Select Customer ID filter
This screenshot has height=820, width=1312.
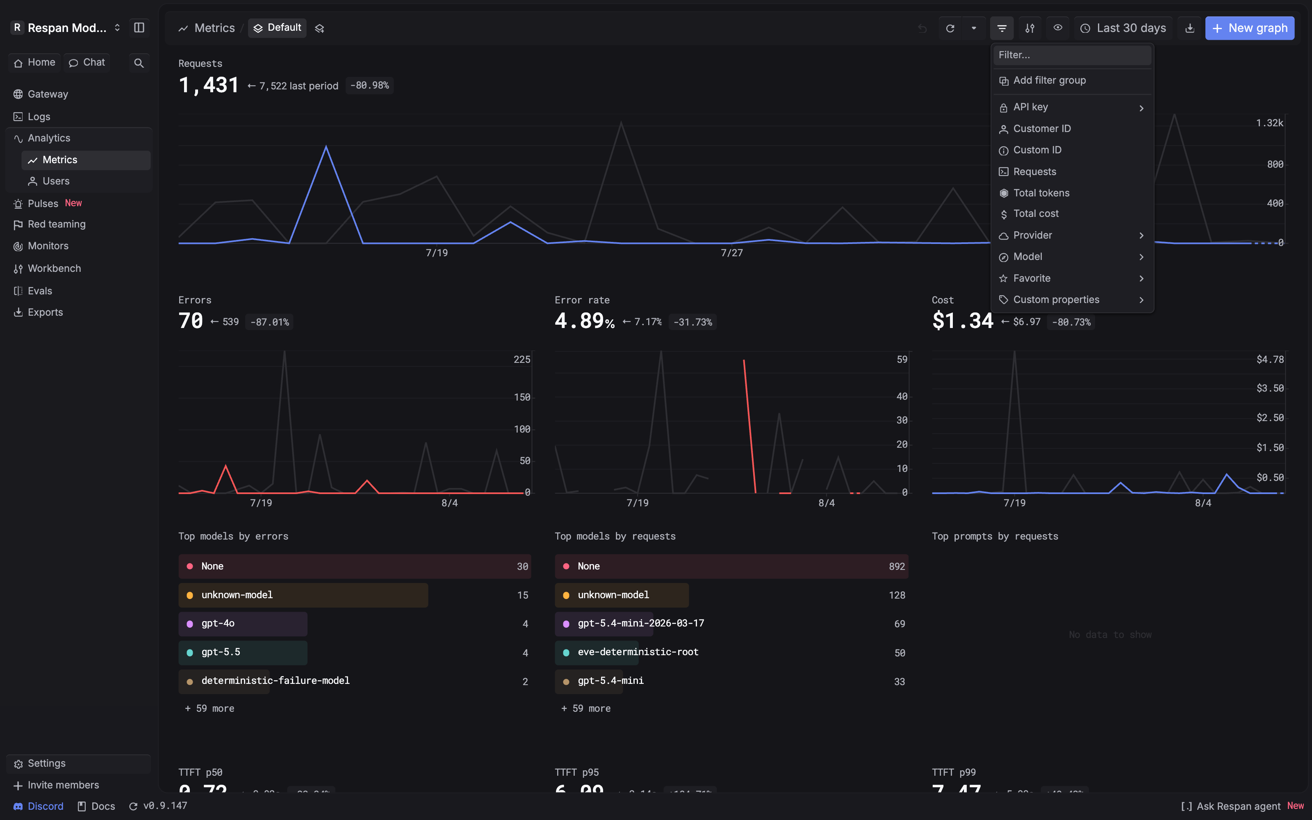pyautogui.click(x=1072, y=129)
